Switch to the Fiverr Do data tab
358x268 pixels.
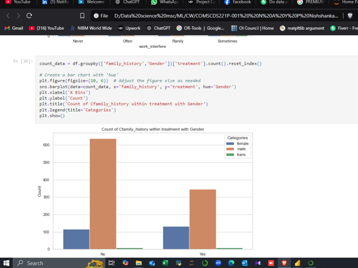(275, 2)
